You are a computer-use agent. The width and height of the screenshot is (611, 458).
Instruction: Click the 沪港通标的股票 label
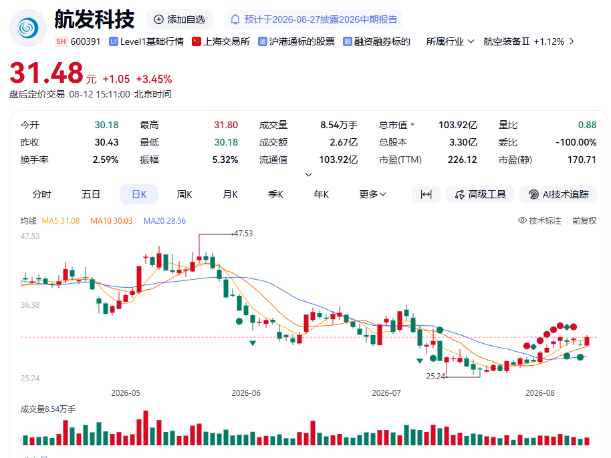pos(302,41)
